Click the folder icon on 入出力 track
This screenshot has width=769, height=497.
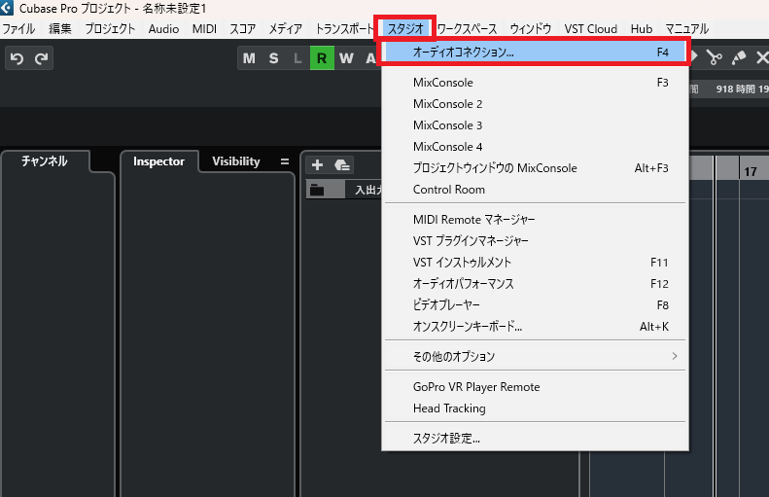tap(317, 190)
